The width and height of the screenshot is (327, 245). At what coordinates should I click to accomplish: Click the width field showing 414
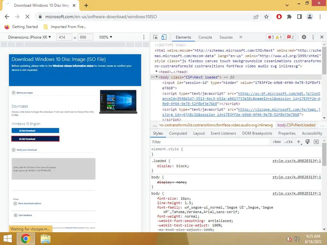[64, 37]
